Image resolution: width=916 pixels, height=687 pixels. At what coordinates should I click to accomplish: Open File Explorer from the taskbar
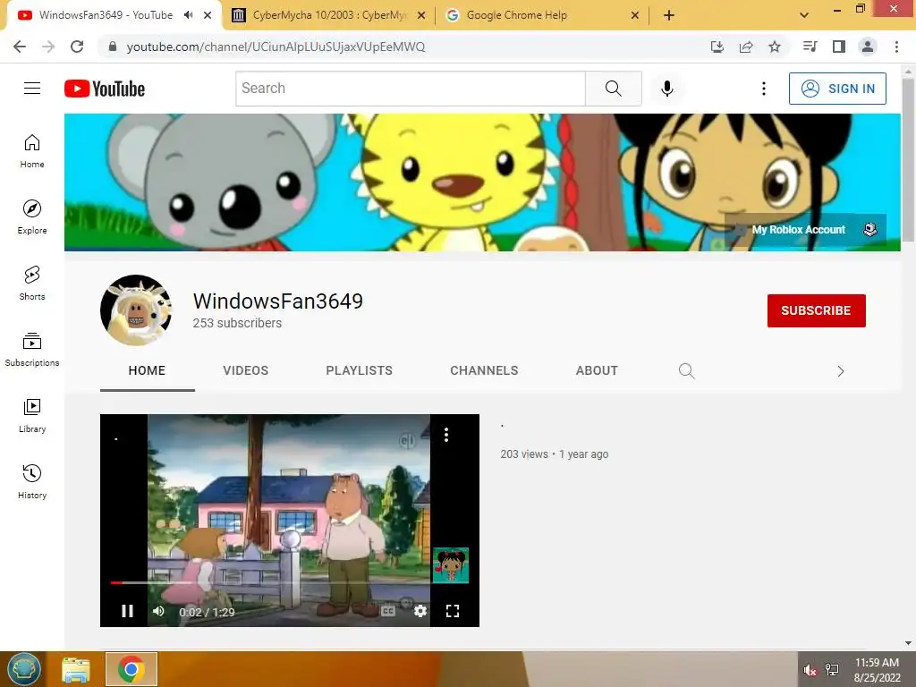pyautogui.click(x=76, y=669)
